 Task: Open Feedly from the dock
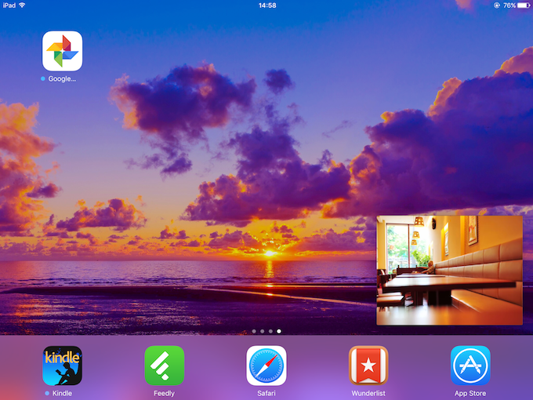coord(164,365)
